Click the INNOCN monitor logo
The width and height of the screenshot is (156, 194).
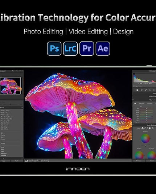[x=78, y=169]
